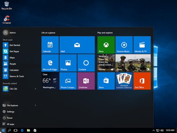The image size is (177, 133).
Task: Click the Show desktop strip after the clock
Action: 176,131
